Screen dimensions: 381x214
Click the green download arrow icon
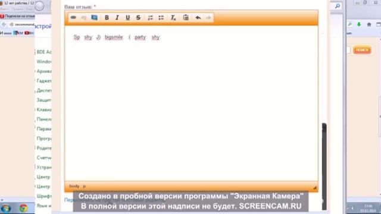click(359, 24)
